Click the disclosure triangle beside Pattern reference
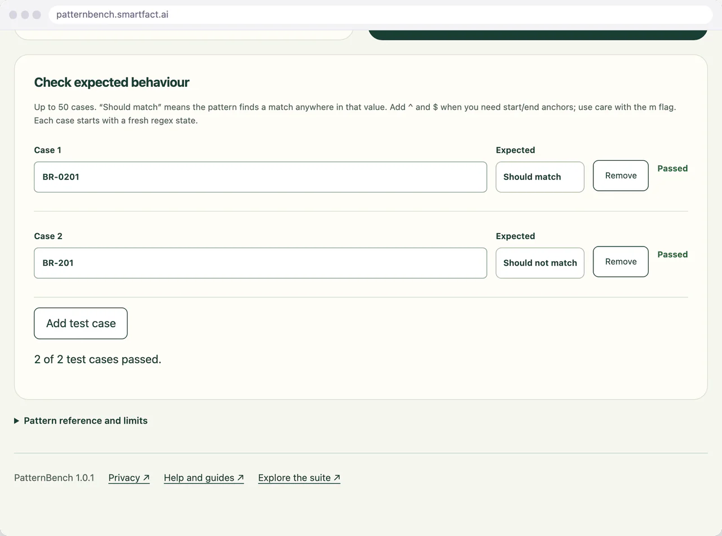 17,421
